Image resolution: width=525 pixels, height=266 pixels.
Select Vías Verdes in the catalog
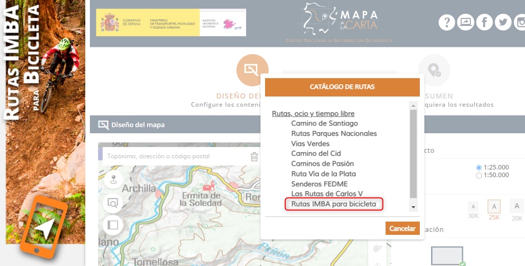(x=310, y=143)
